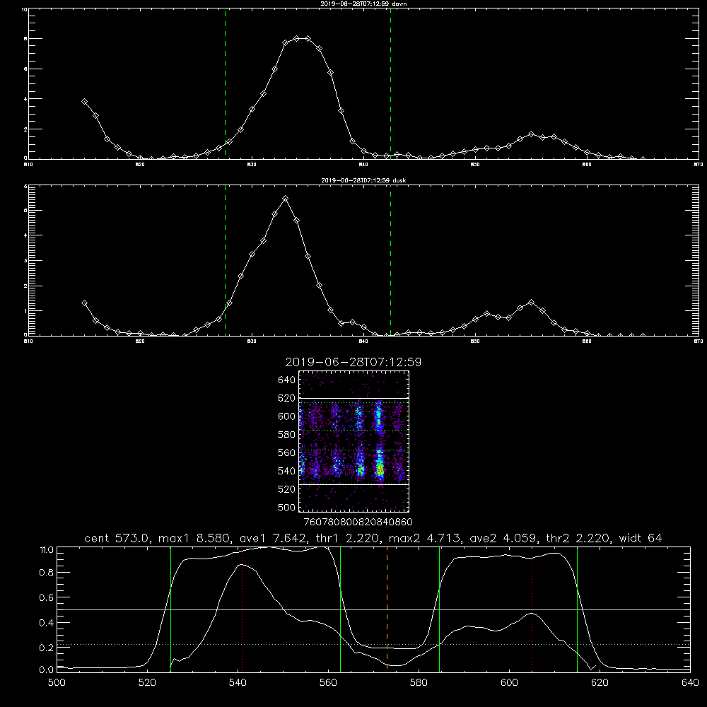Click y-axis label 0.6 on bottom plot

click(x=46, y=597)
